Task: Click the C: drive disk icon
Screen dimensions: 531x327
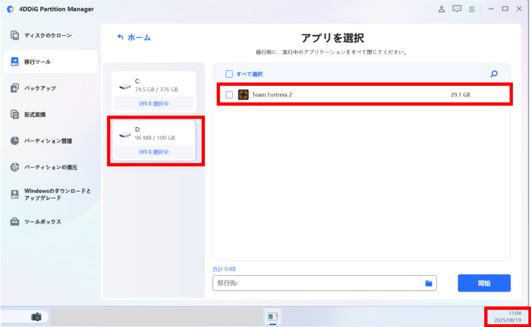Action: (125, 86)
